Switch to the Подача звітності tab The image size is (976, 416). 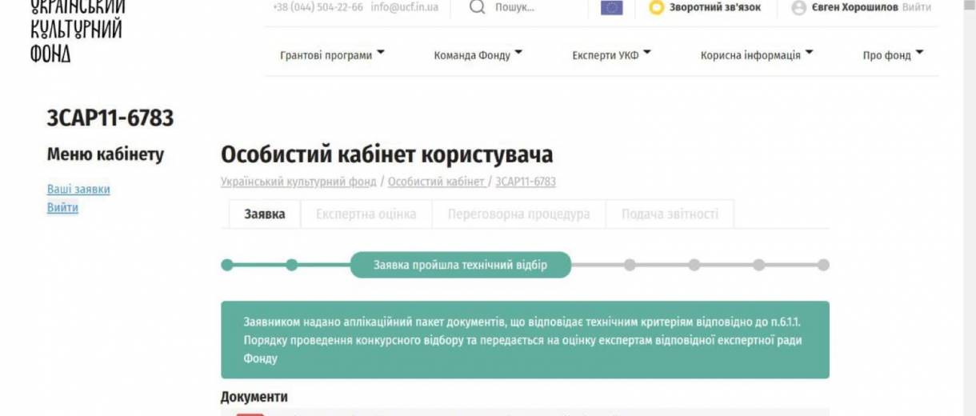[x=670, y=214]
